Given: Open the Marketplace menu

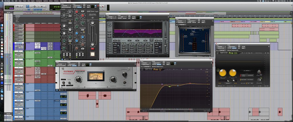Looking at the screenshot, I should point(63,1).
